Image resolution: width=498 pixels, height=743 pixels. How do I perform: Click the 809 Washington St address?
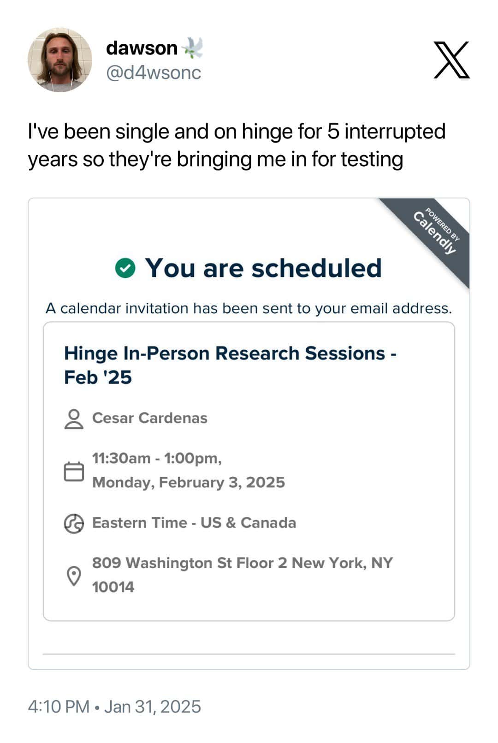click(242, 563)
